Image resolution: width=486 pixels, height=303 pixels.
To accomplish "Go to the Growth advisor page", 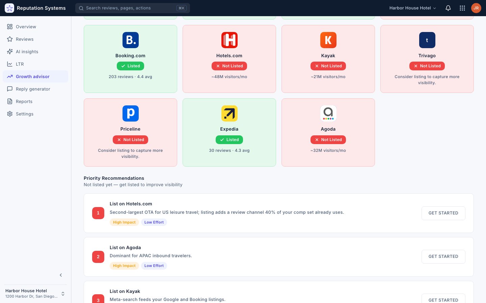I will click(35, 76).
